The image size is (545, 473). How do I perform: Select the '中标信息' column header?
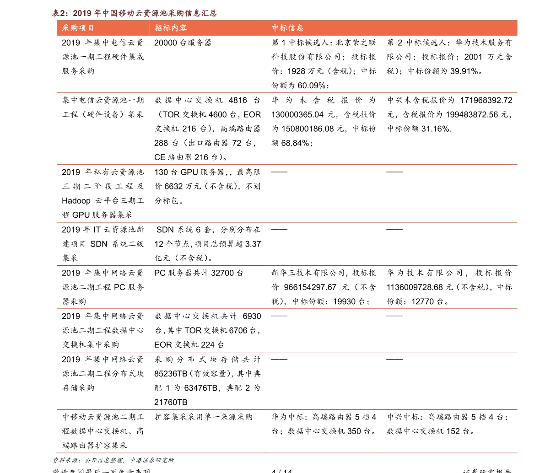288,28
